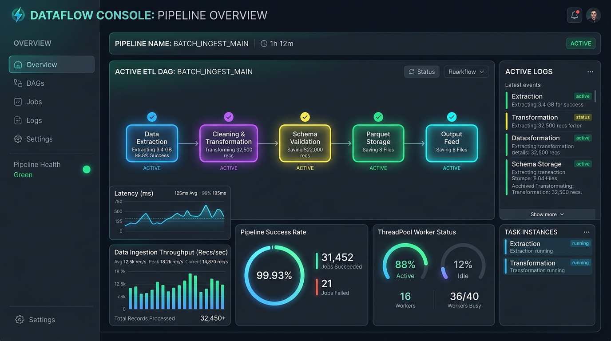611x341 pixels.
Task: Click the 36/40 Workers Busy value
Action: 464,297
